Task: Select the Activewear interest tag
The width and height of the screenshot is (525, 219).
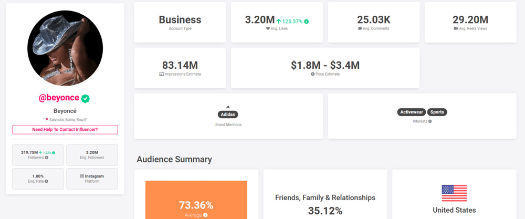Action: point(412,112)
